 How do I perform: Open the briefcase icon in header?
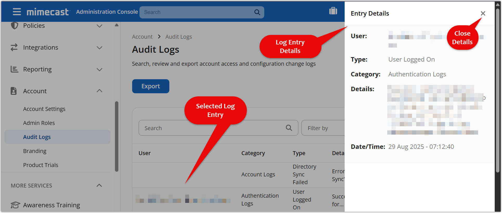point(333,11)
